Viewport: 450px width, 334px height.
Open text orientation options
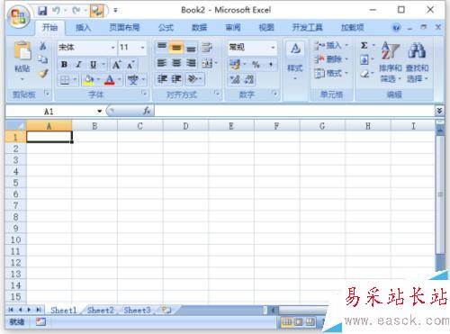194,79
